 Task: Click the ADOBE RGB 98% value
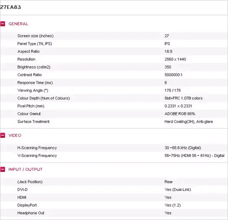point(180,114)
